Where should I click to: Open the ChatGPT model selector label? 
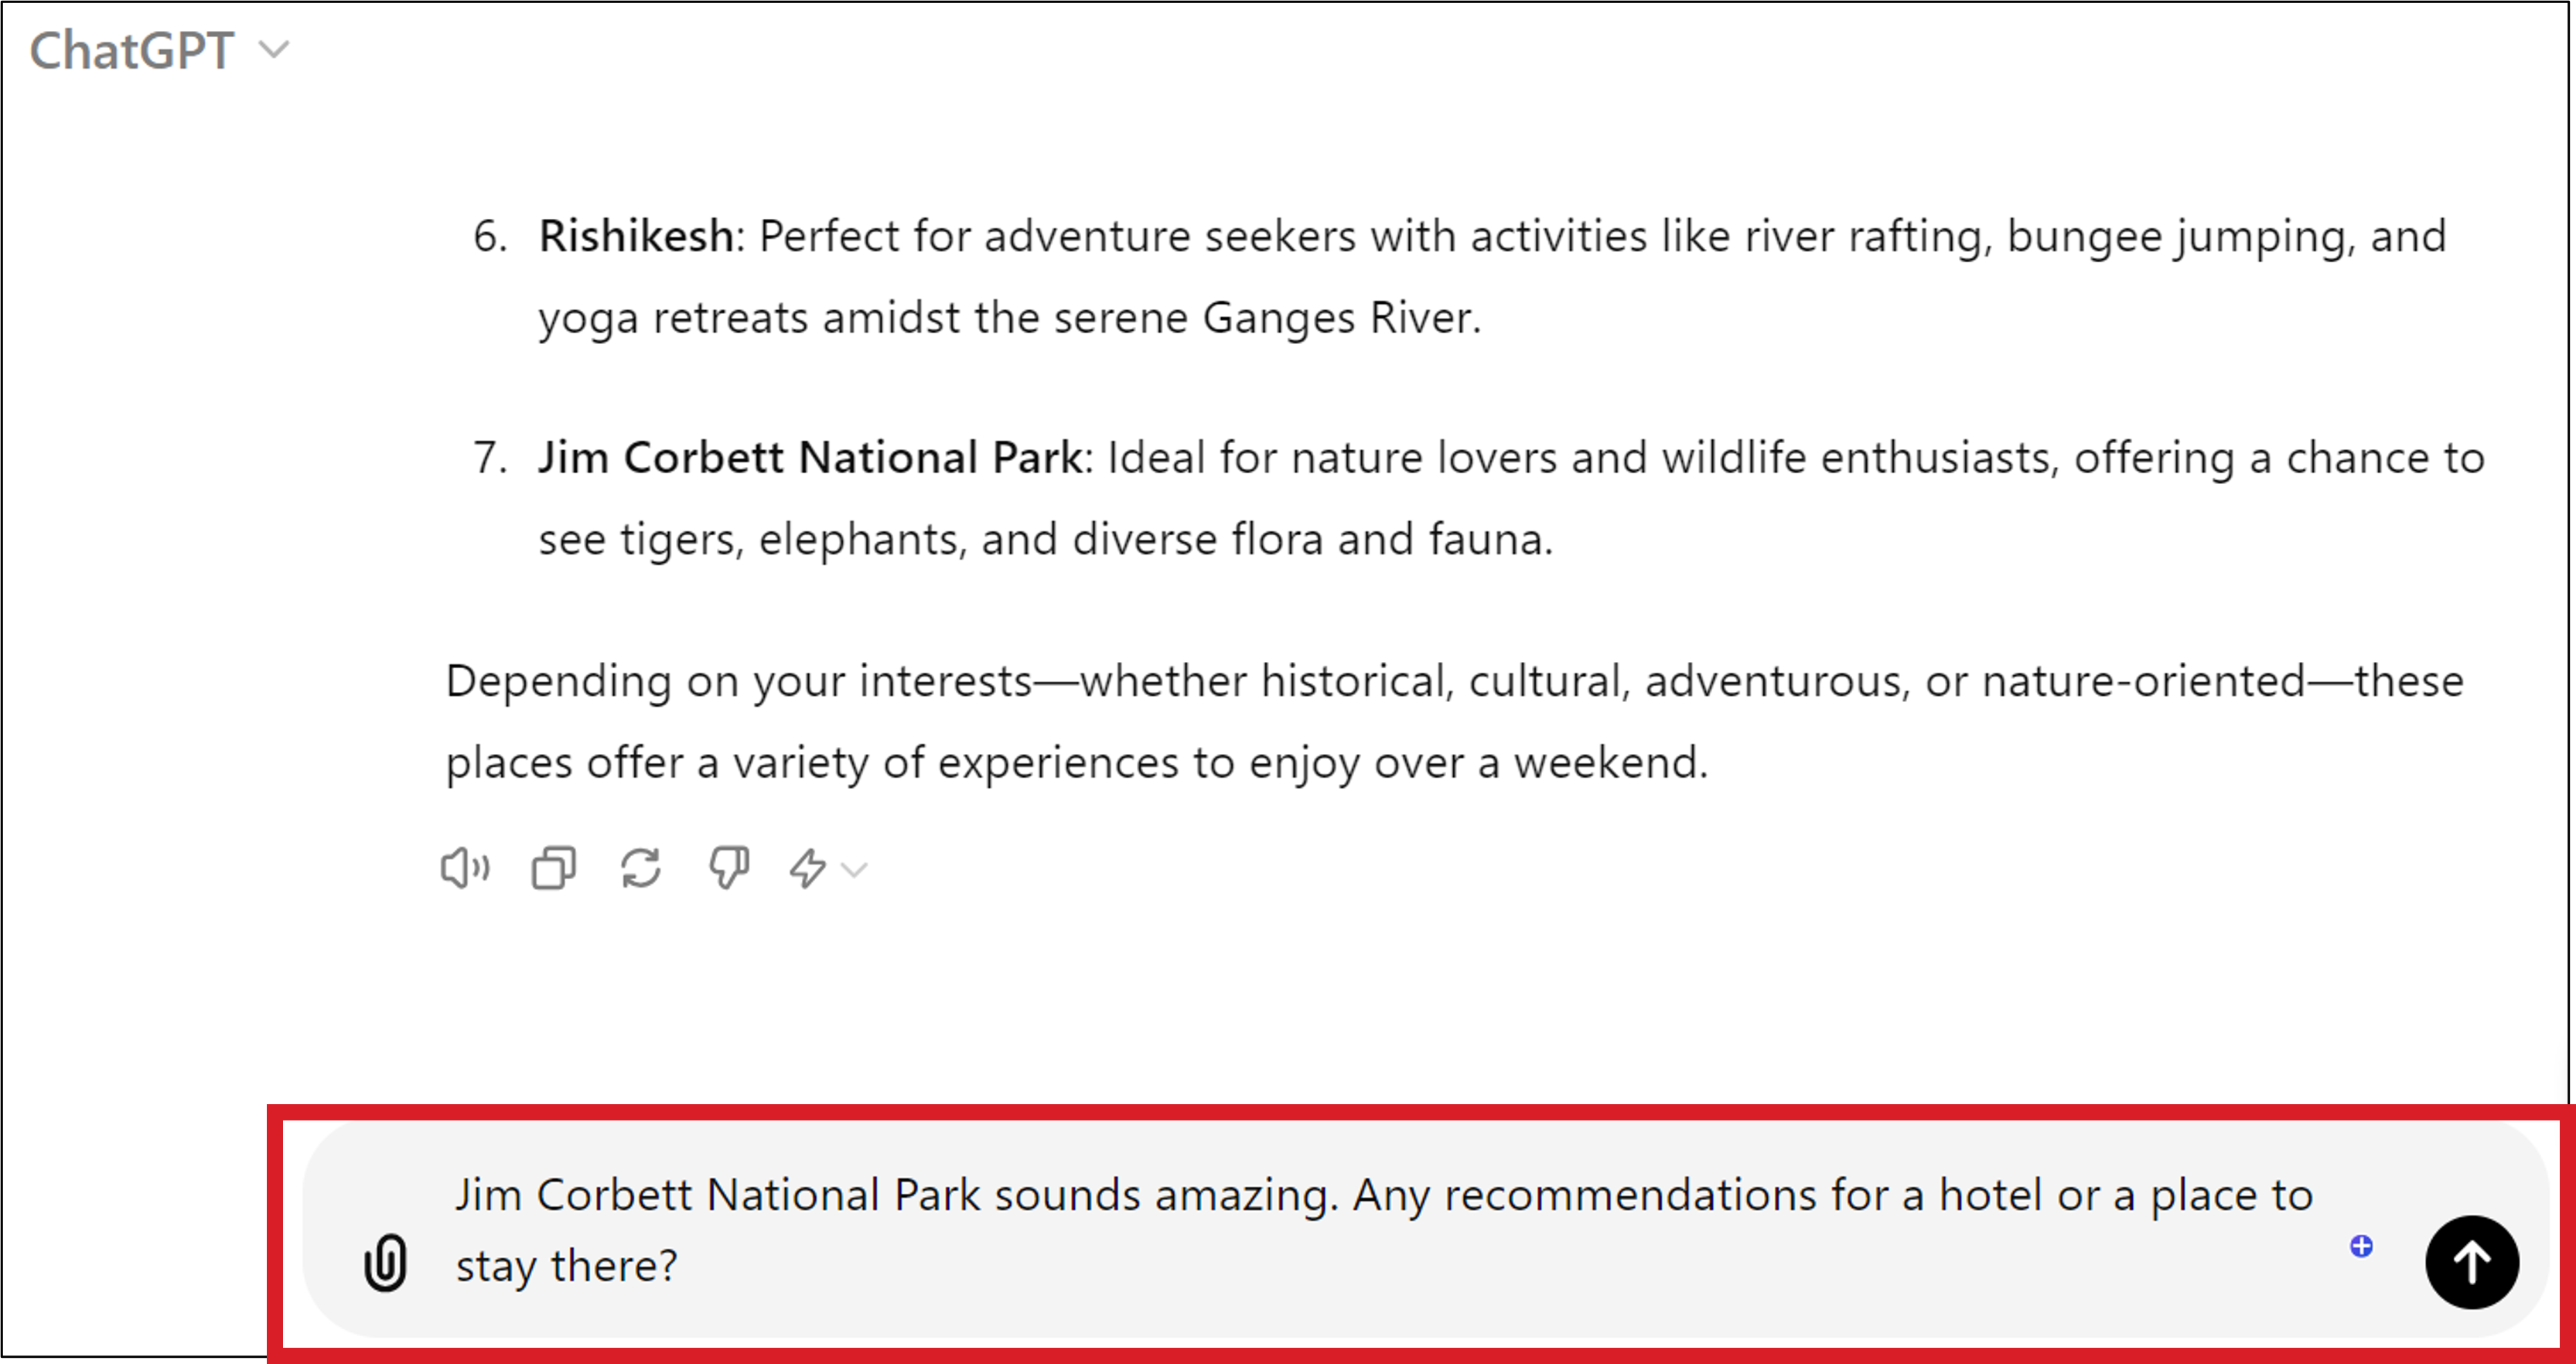[132, 50]
